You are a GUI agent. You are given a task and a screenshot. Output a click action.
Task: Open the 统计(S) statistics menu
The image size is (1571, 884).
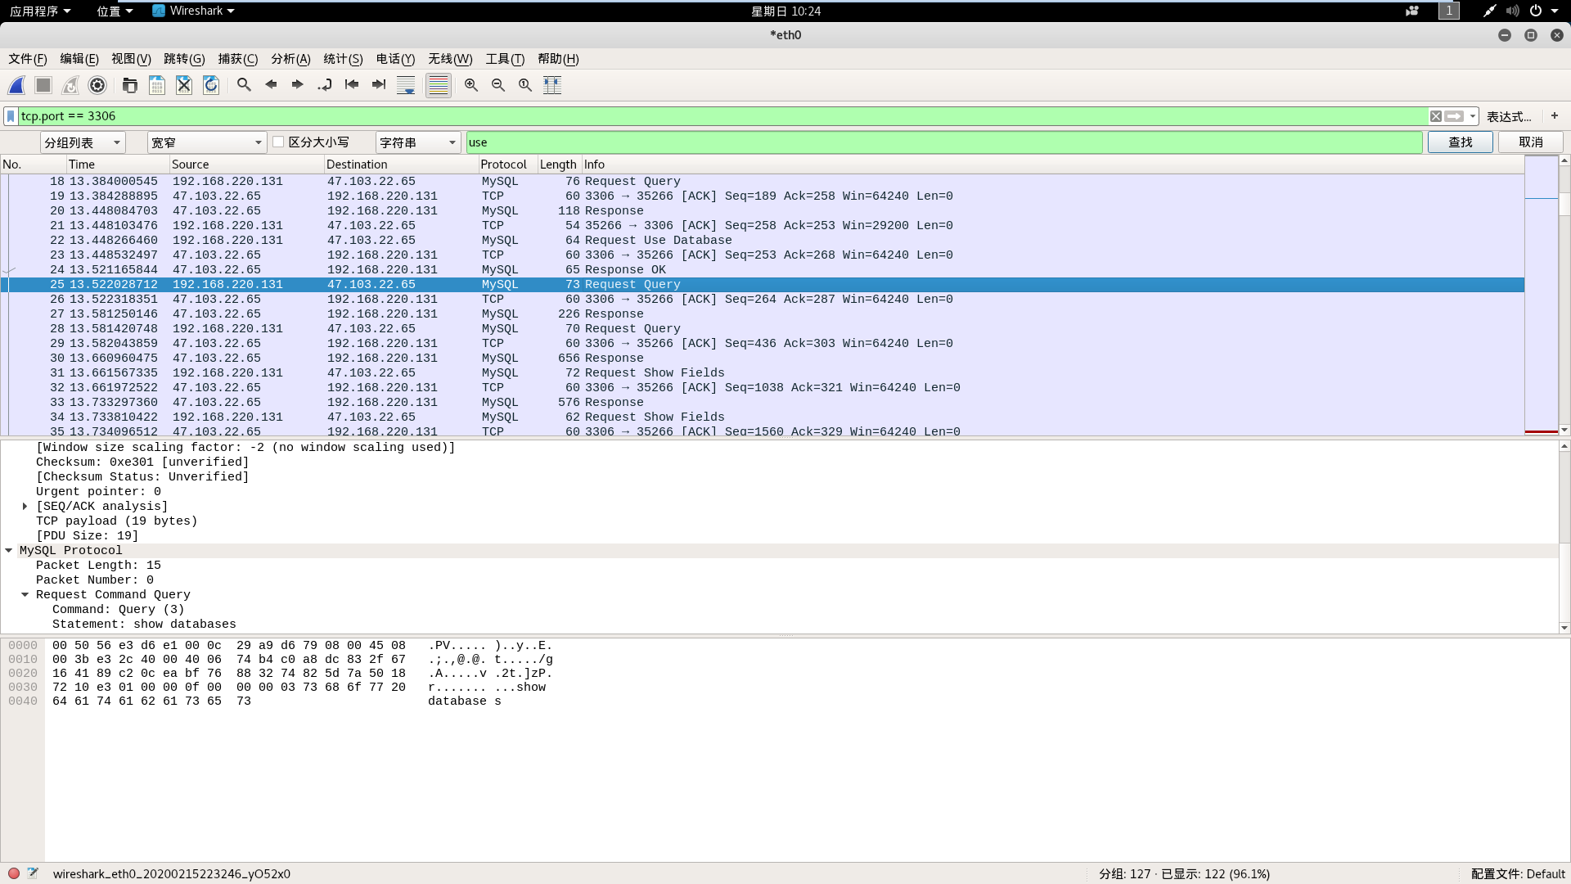pyautogui.click(x=343, y=59)
